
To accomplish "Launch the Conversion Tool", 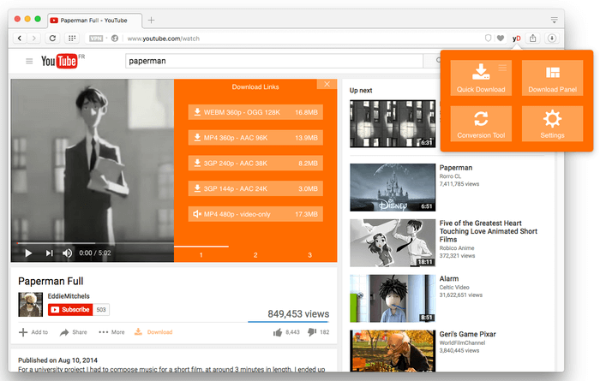I will (481, 123).
